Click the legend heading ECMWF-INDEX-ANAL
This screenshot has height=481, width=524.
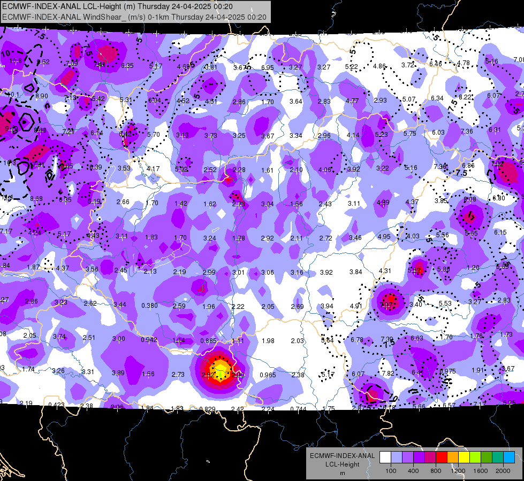click(x=342, y=456)
